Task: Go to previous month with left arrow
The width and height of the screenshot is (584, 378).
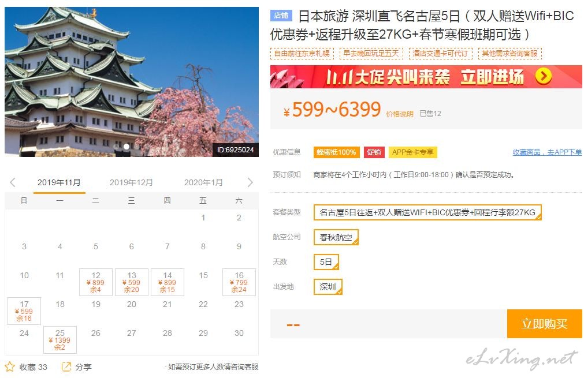Action: pos(13,182)
